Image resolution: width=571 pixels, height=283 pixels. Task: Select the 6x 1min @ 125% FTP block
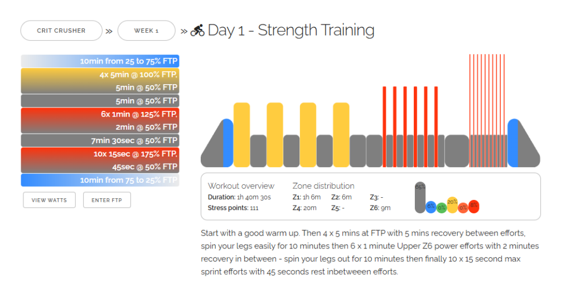[100, 121]
